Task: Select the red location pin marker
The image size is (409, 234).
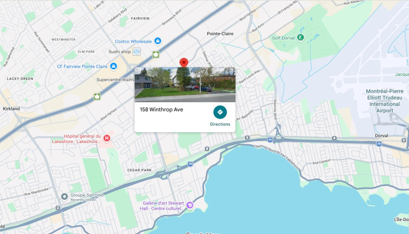Action: [x=184, y=63]
